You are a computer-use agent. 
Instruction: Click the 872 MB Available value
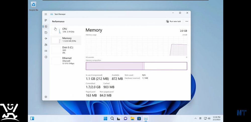117,79
